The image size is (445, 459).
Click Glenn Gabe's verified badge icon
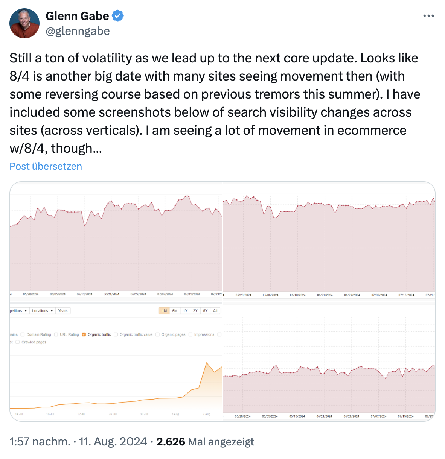click(117, 16)
